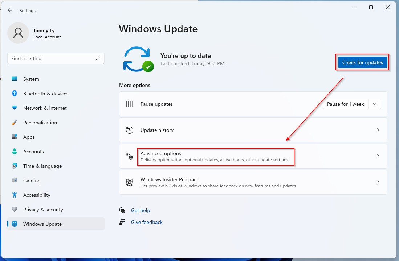Screen dimensions: 399x261
Task: Click the Insider Program cat icon
Action: point(130,182)
